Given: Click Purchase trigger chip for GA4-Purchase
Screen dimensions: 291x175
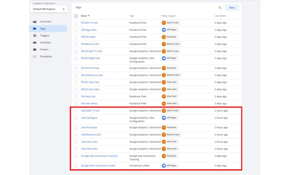Looking at the screenshot, I should (169, 128).
